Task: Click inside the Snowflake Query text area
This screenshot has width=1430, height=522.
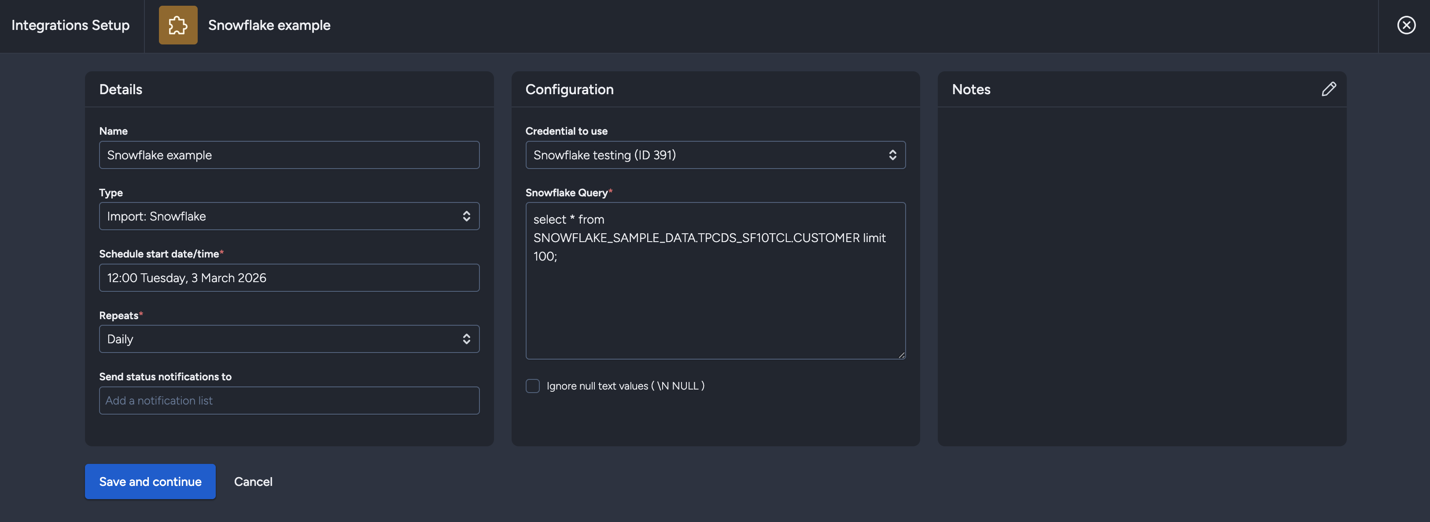Action: pos(715,300)
